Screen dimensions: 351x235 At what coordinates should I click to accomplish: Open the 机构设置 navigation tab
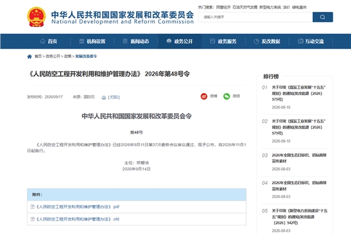[92, 41]
